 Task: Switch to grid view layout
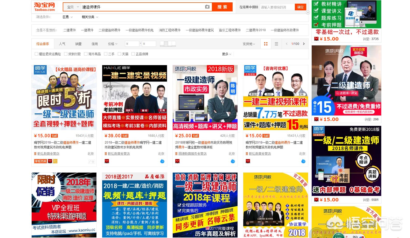tap(266, 44)
